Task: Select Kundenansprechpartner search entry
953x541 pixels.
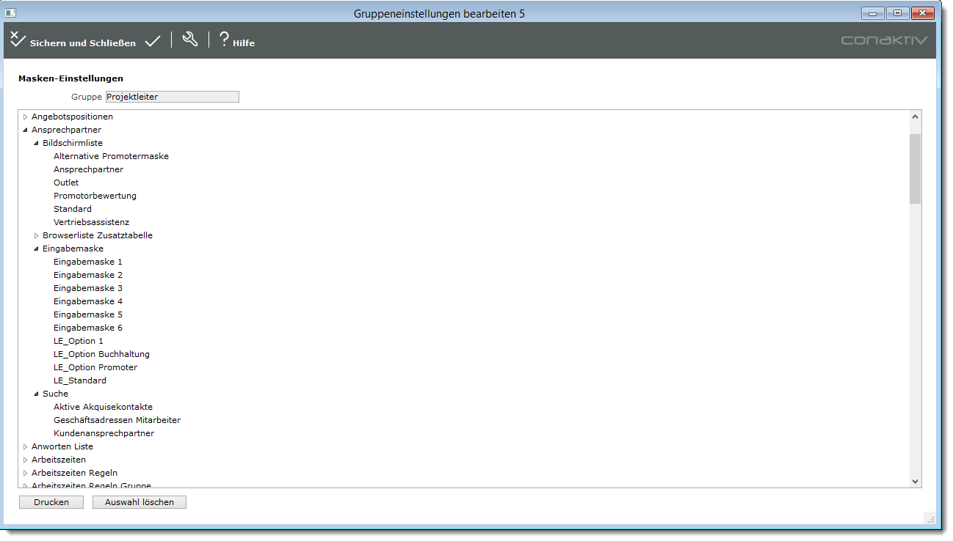Action: (x=104, y=433)
